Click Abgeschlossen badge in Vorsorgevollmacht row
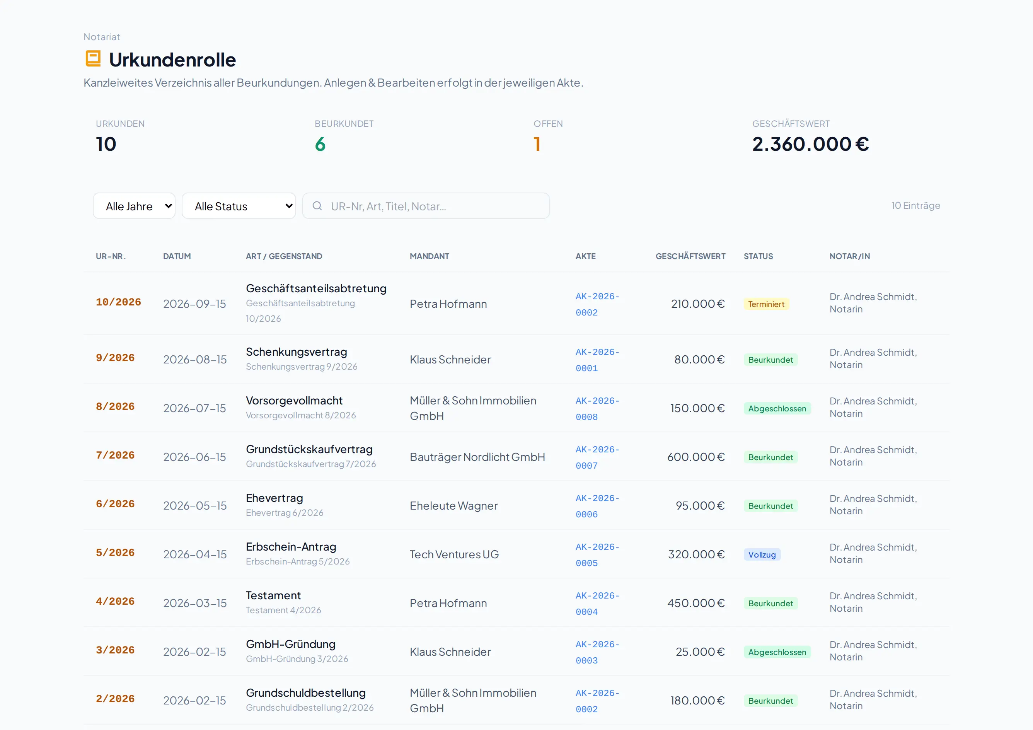This screenshot has height=730, width=1033. coord(777,409)
